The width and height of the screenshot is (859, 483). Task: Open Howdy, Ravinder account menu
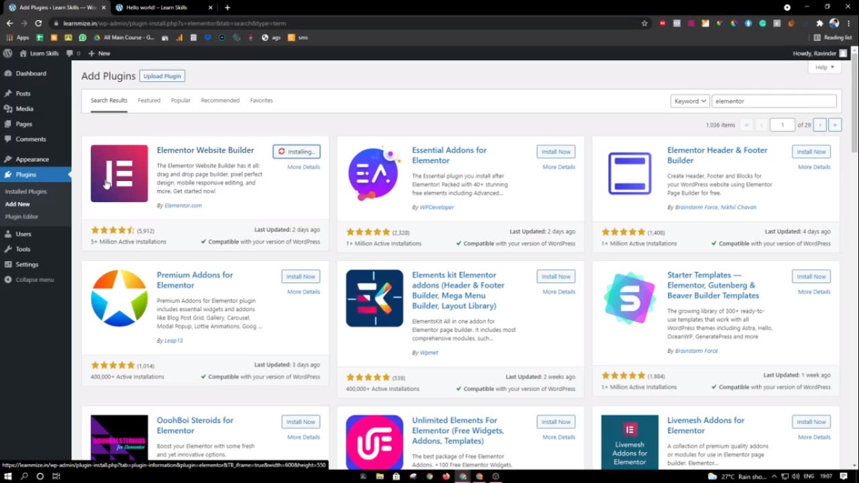point(819,53)
